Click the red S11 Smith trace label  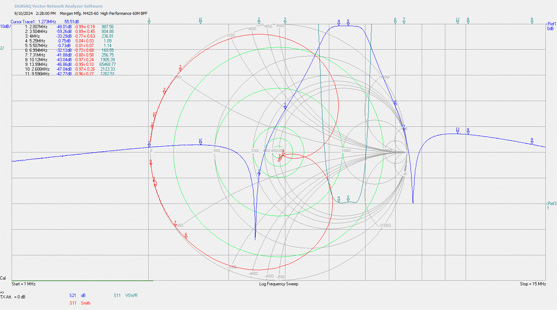coord(80,303)
